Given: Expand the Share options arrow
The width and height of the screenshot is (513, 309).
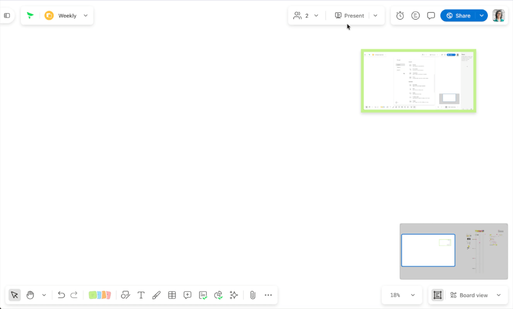Looking at the screenshot, I should pos(481,15).
